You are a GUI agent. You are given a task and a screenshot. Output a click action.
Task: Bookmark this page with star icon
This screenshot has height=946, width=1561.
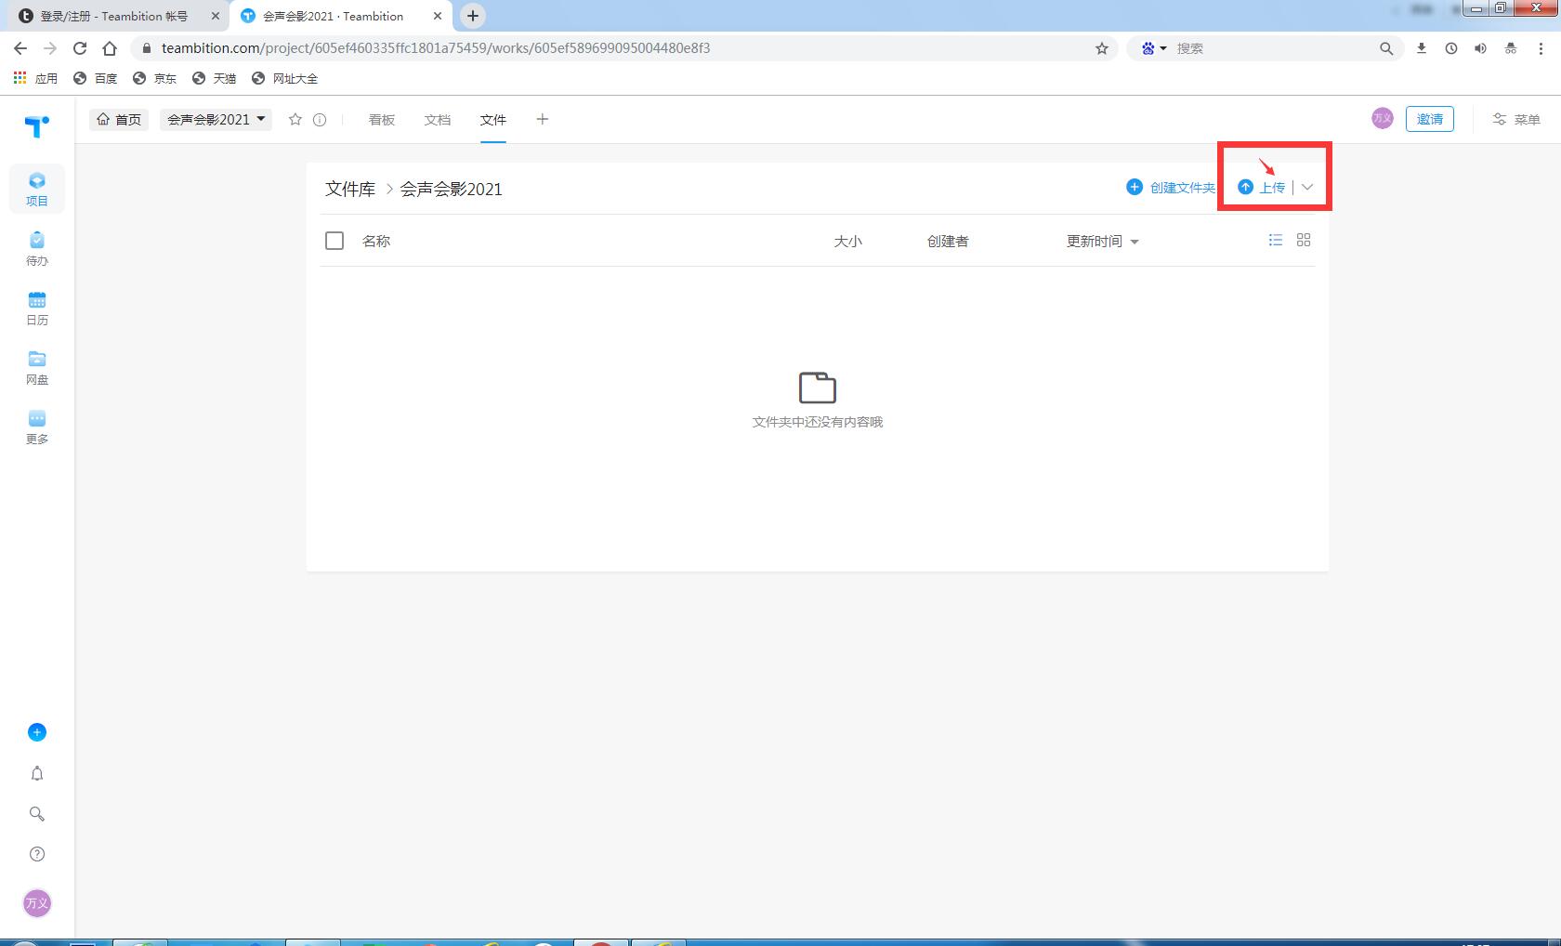(x=1102, y=48)
